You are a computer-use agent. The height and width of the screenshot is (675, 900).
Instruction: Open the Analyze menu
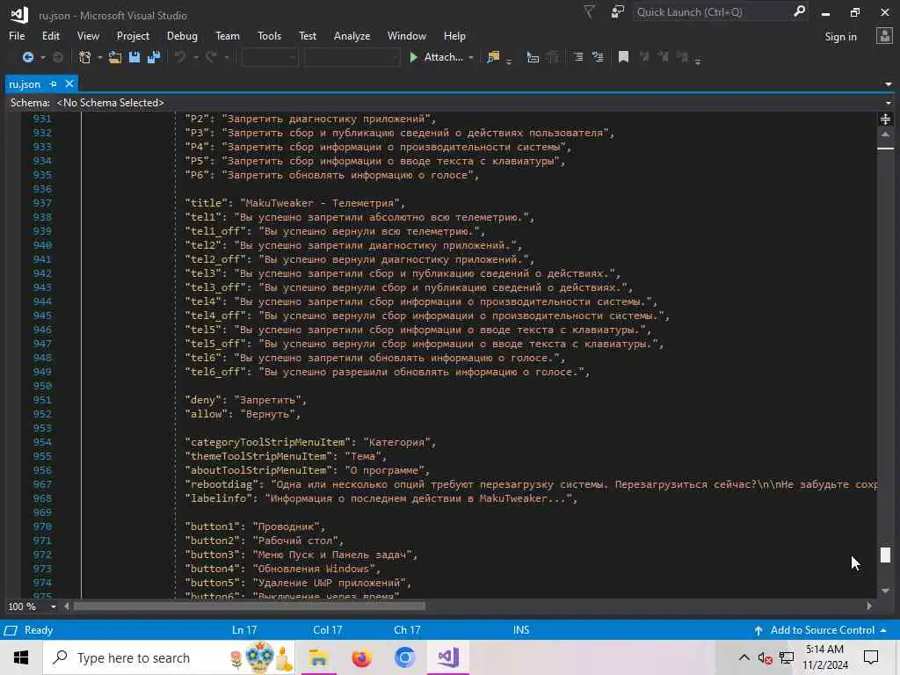tap(352, 35)
